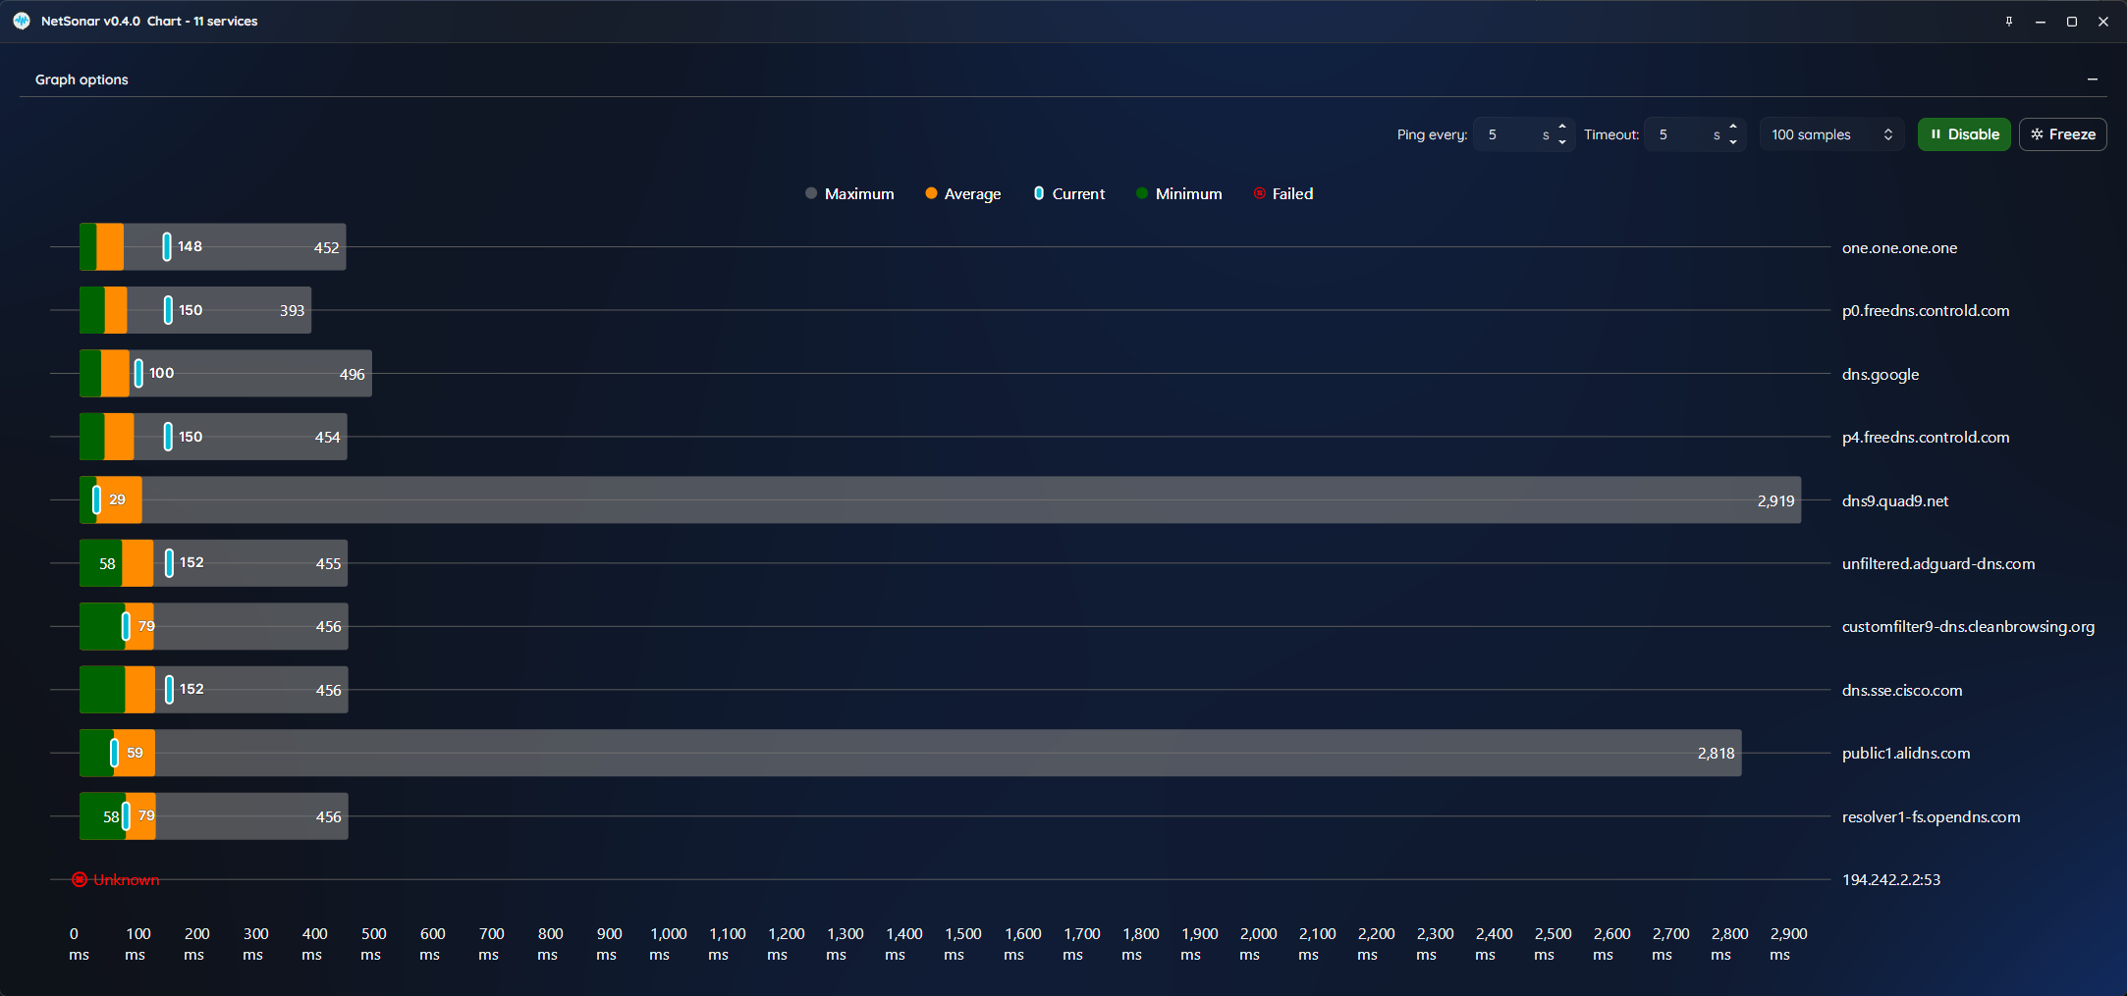
Task: Click the 2,000 ms axis label
Action: point(1258,944)
